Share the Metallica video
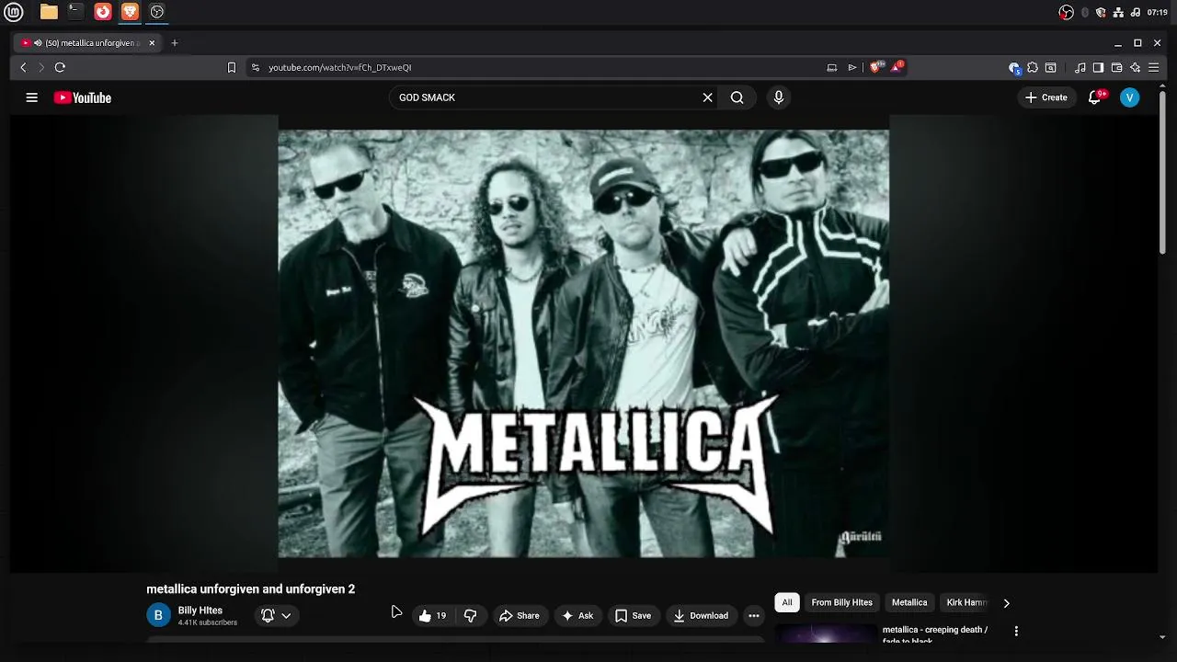1177x662 pixels. click(x=520, y=616)
